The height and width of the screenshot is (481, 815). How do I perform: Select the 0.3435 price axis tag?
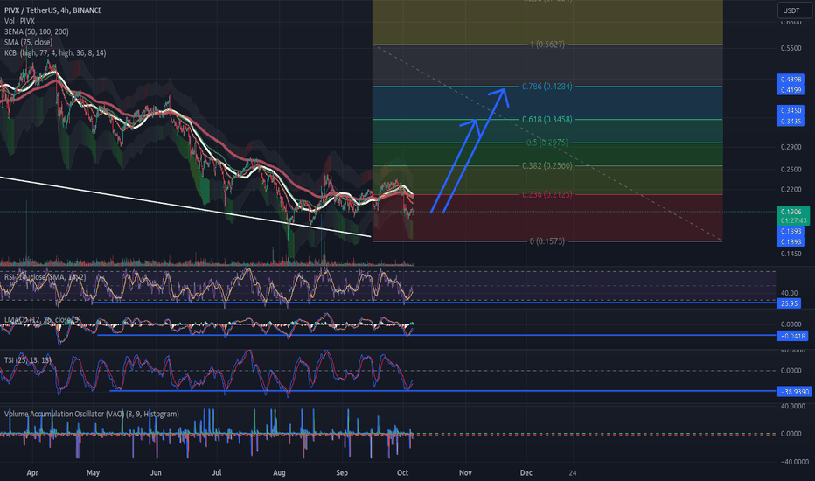(791, 122)
